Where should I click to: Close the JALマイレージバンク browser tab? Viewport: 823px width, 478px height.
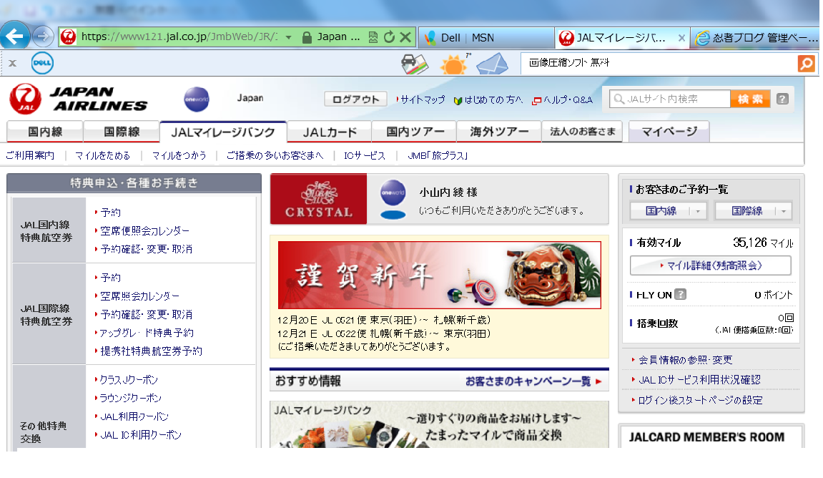click(681, 38)
